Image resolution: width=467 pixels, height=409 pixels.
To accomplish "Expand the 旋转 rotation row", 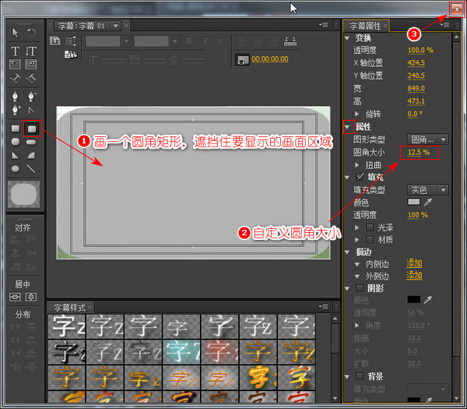I will pyautogui.click(x=356, y=114).
